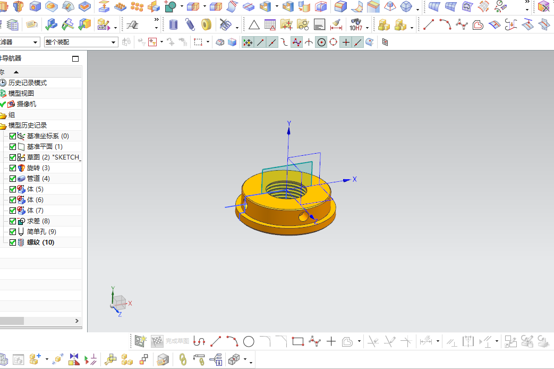Sort by the name column header arrow
This screenshot has height=369, width=554.
[16, 72]
